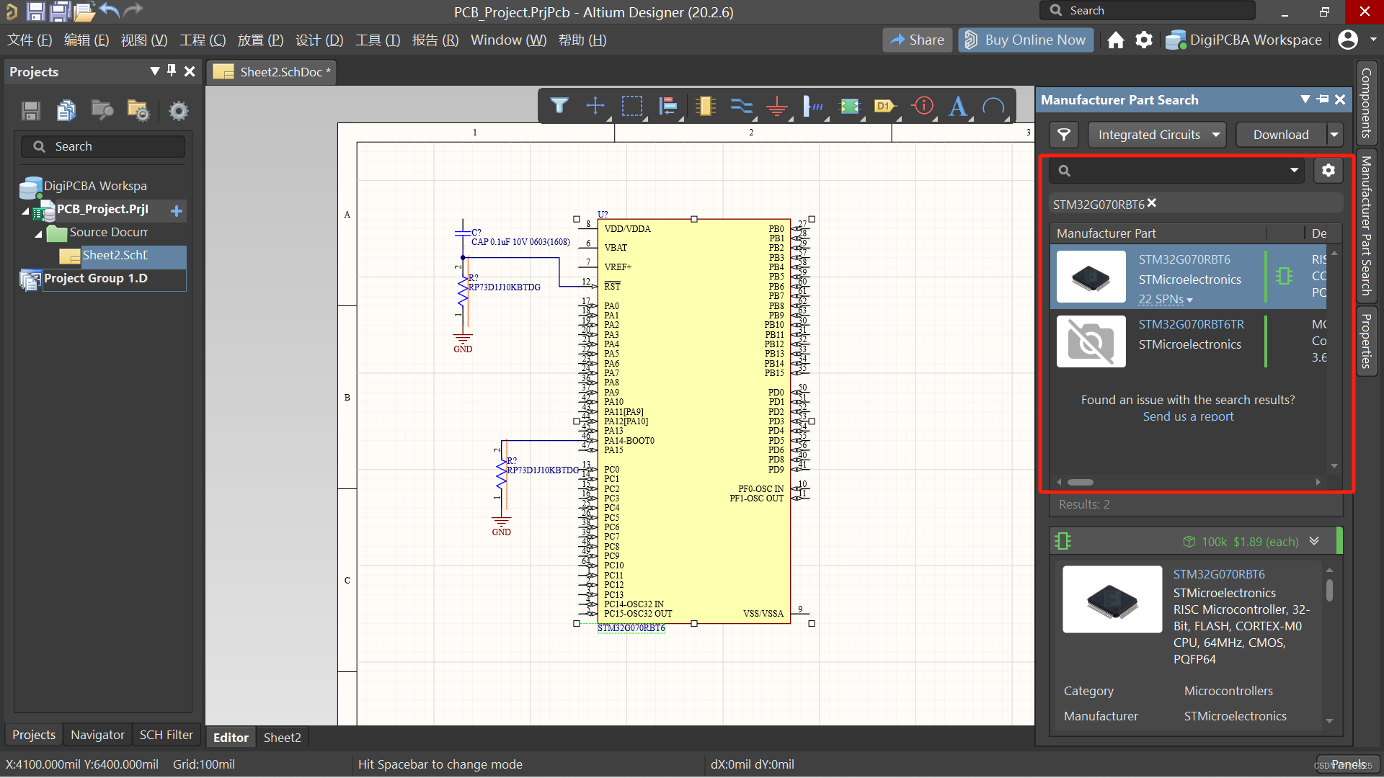The width and height of the screenshot is (1384, 778).
Task: Toggle the DigiPCBA Workspace panel visibility
Action: tap(1243, 40)
